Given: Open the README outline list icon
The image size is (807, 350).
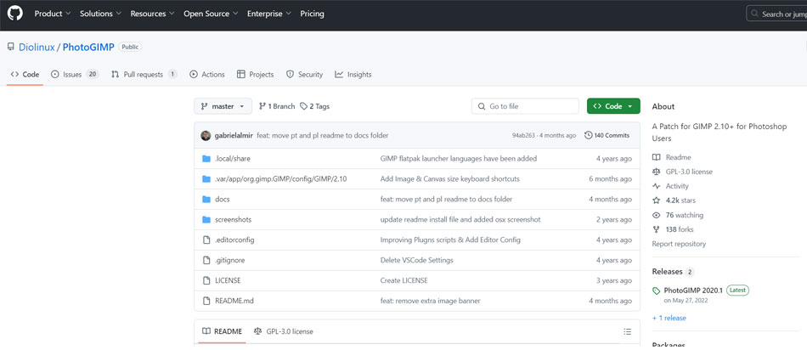Looking at the screenshot, I should [x=628, y=331].
